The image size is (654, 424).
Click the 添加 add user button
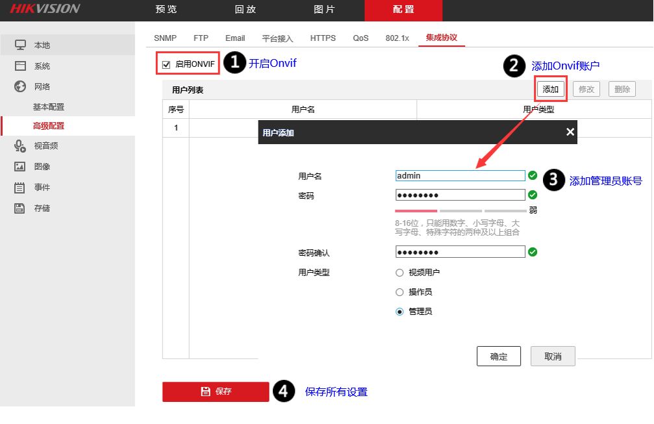pos(549,89)
